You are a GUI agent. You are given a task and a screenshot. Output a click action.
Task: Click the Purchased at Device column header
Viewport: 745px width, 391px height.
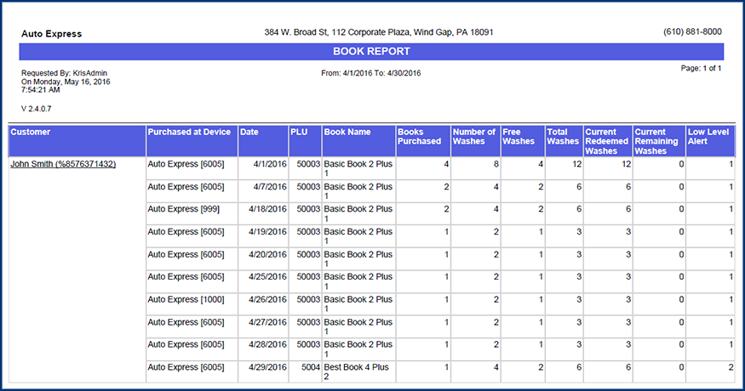[x=189, y=133]
